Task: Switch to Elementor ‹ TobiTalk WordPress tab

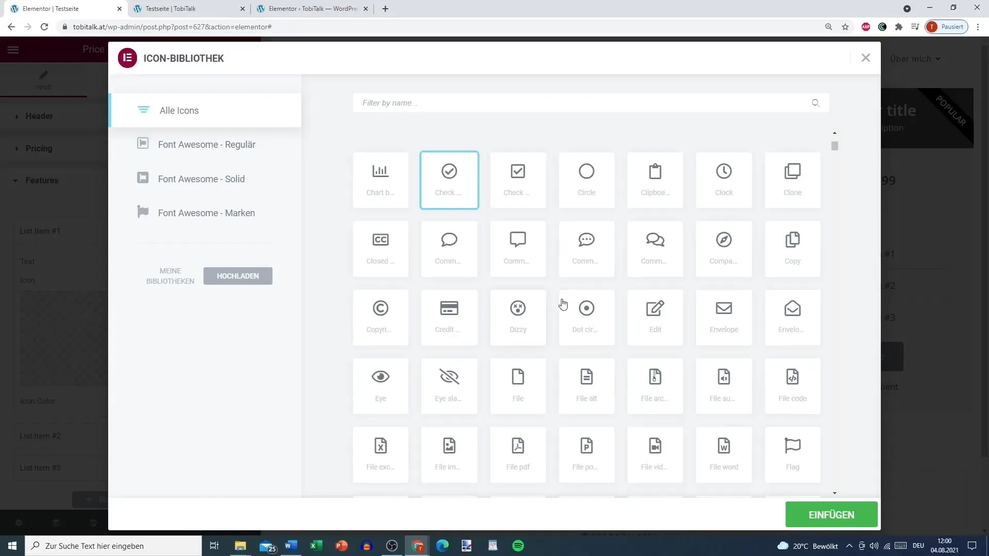Action: point(312,9)
